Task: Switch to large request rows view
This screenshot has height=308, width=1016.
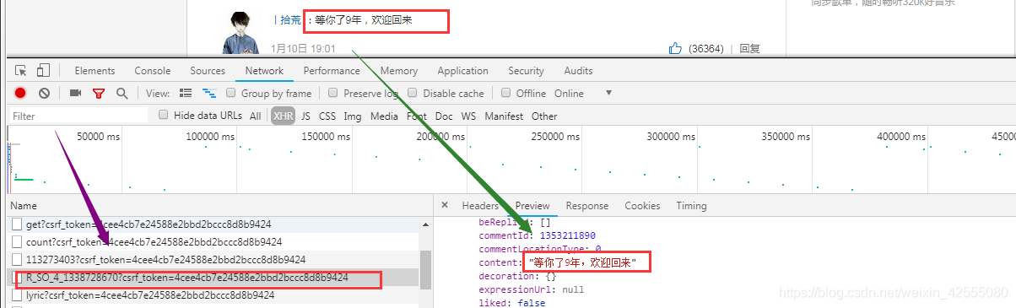Action: 186,93
